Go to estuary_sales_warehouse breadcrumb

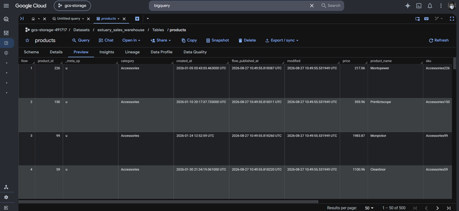(x=121, y=30)
